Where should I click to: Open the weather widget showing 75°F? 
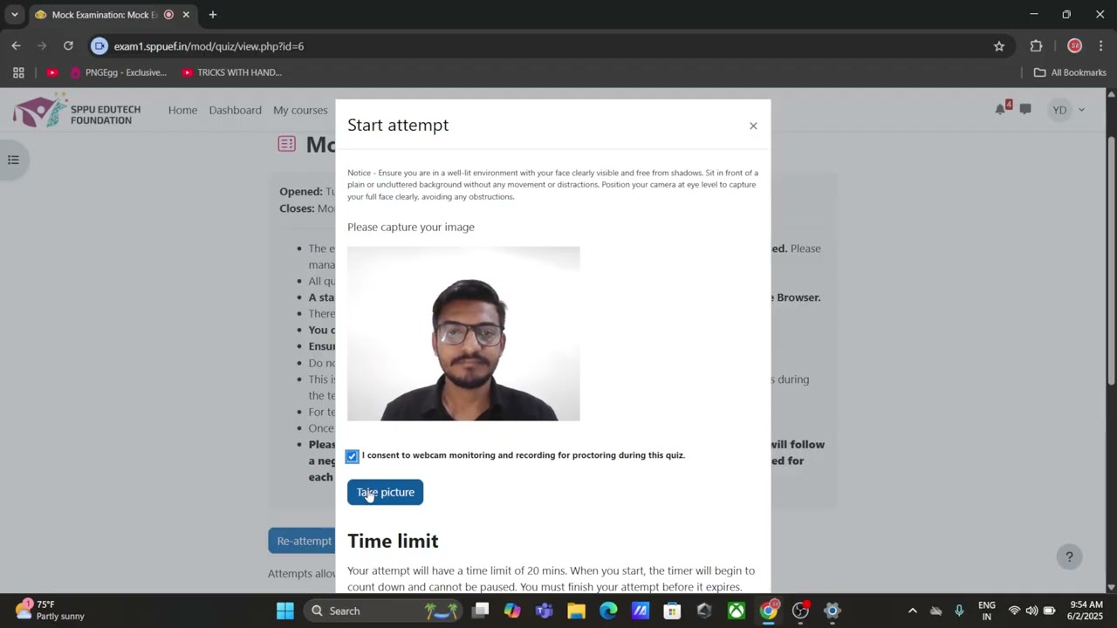tap(51, 611)
